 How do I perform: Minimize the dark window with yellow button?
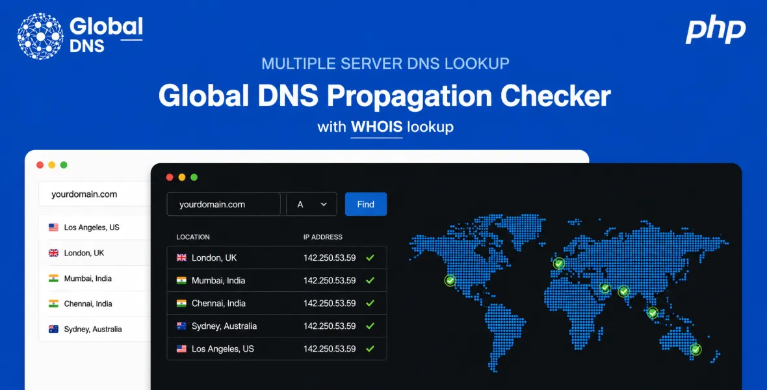pos(182,177)
